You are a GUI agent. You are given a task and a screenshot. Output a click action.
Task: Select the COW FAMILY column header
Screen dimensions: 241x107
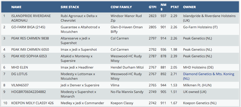tap(121, 7)
